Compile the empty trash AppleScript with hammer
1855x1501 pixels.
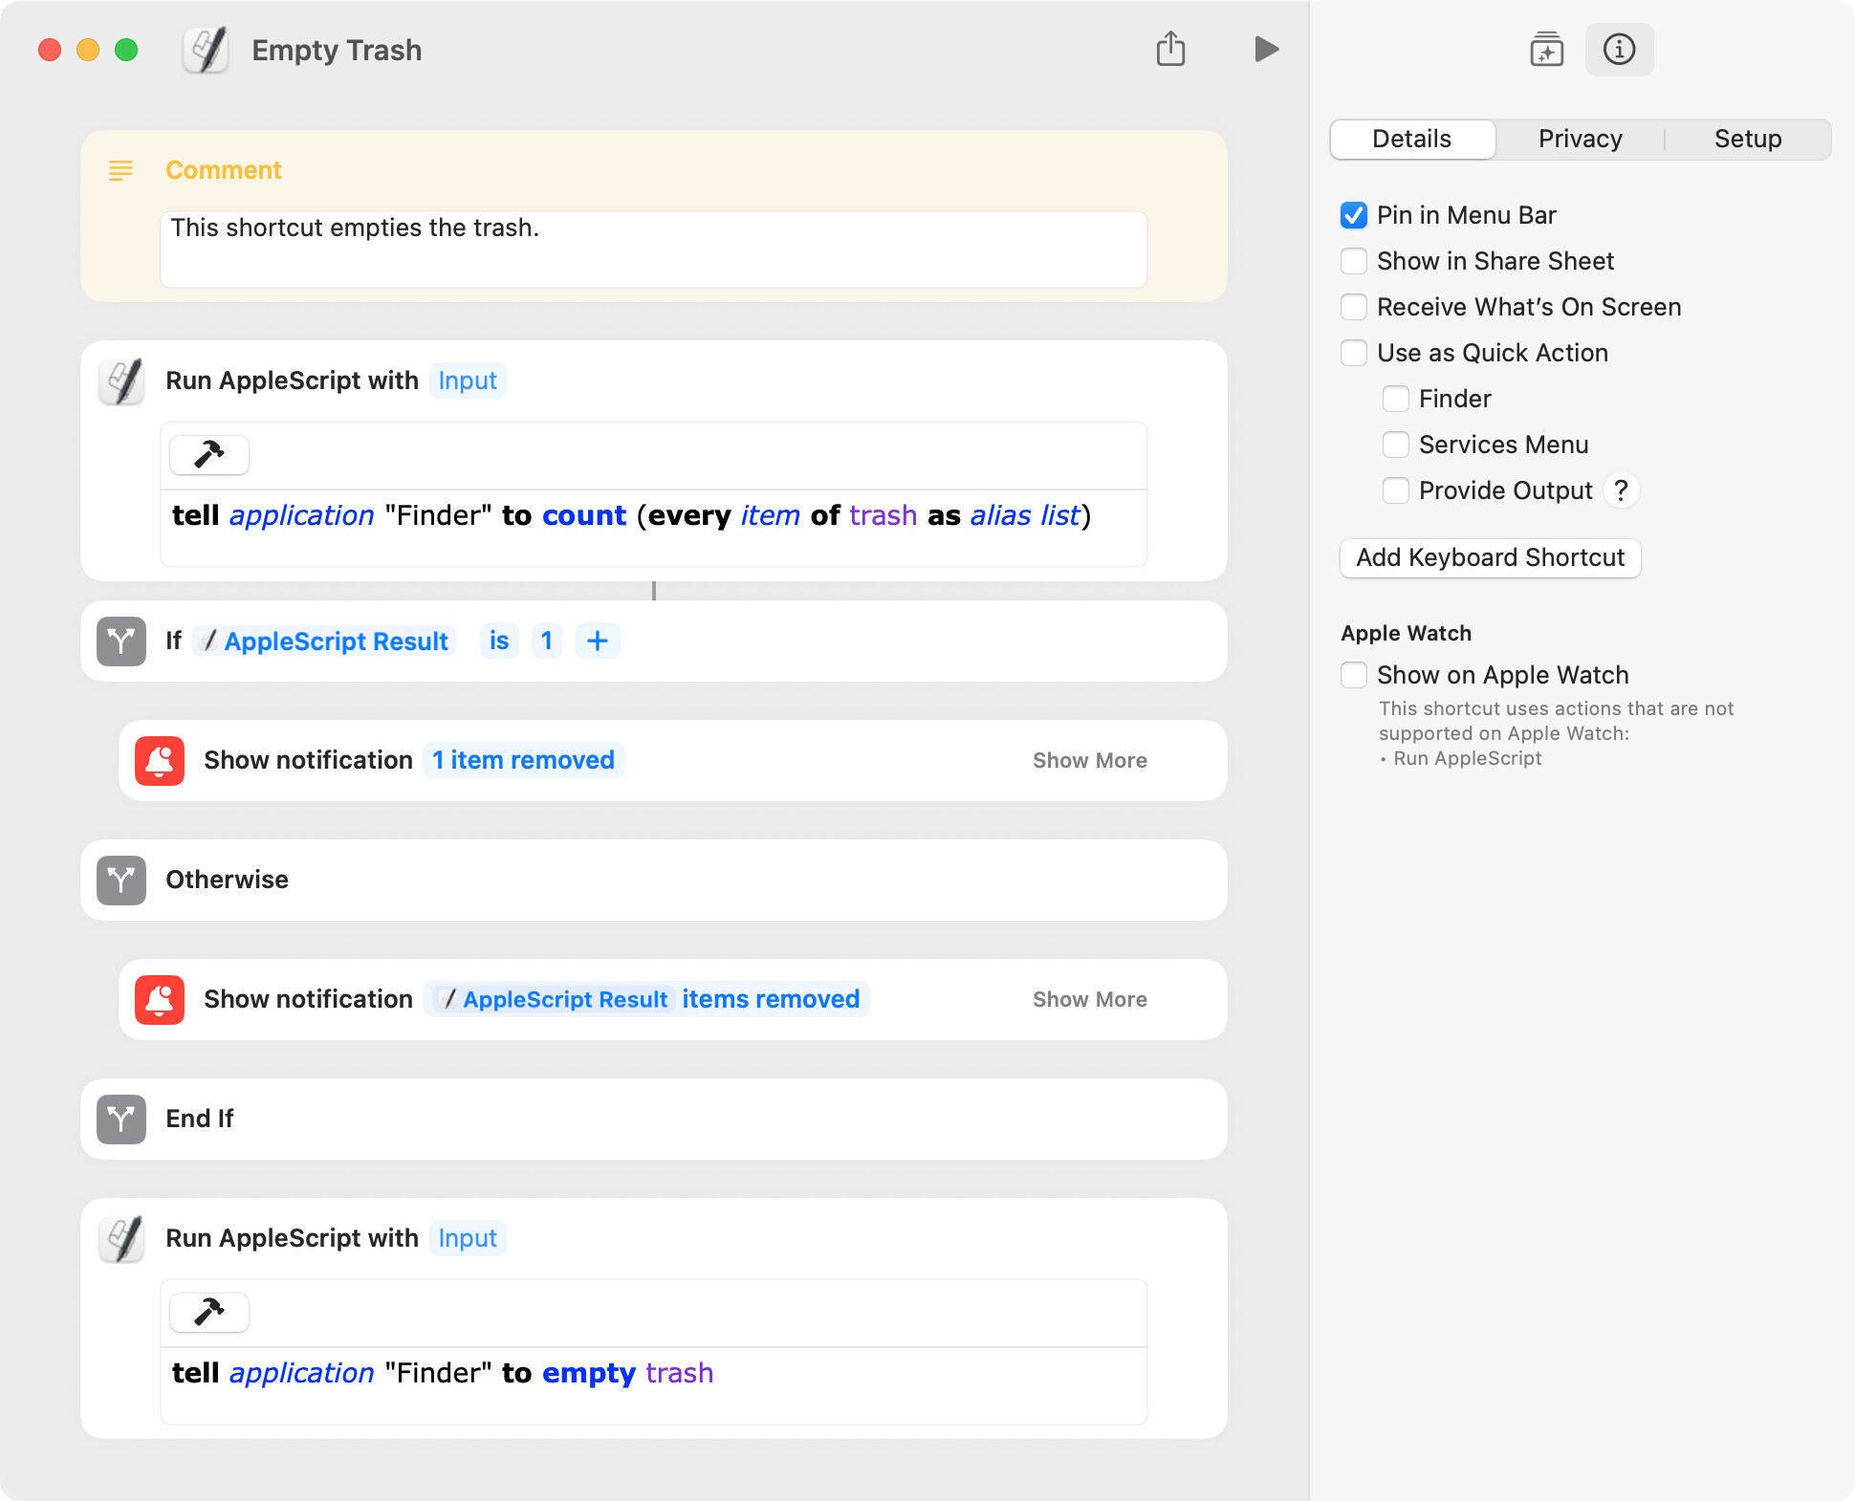[x=209, y=1312]
